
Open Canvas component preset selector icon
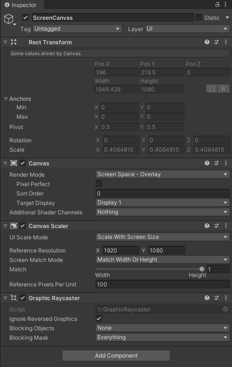coord(216,163)
